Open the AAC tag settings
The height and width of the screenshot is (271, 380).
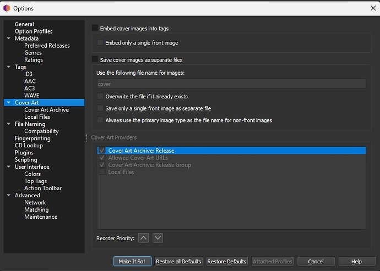(30, 81)
